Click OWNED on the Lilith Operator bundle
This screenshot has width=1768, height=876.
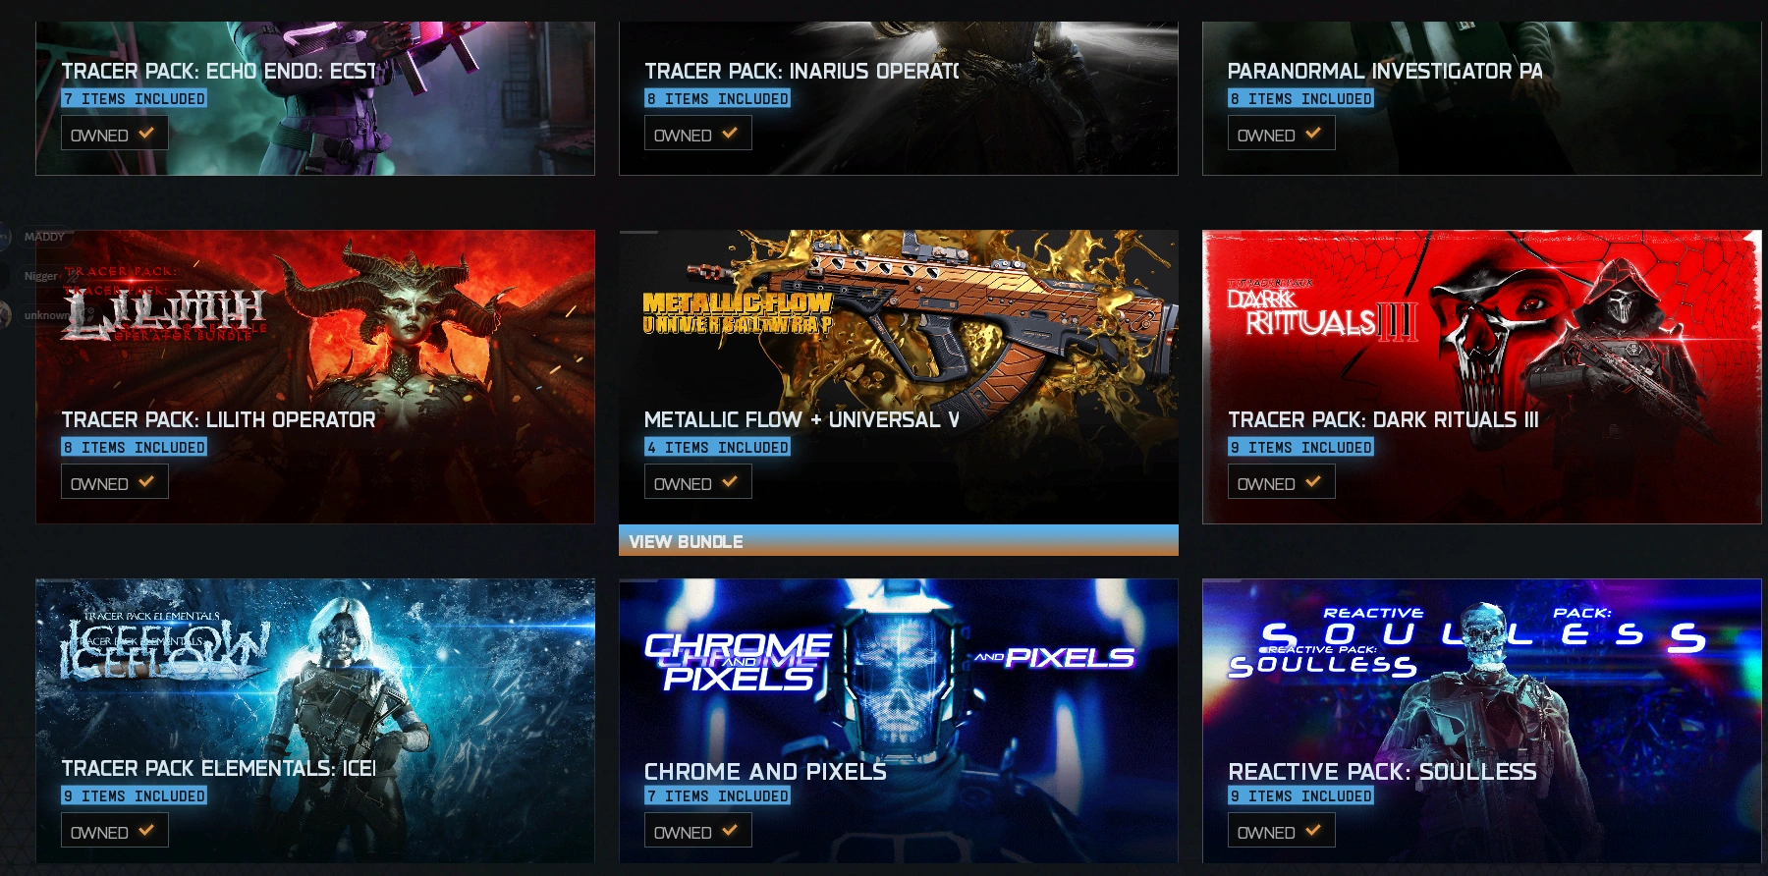[114, 482]
